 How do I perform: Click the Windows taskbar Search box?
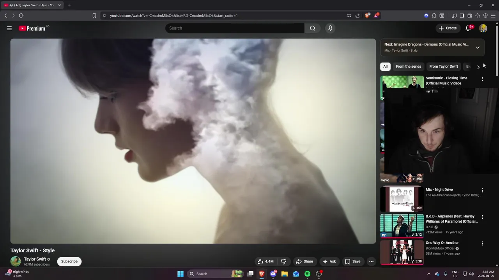click(x=215, y=274)
